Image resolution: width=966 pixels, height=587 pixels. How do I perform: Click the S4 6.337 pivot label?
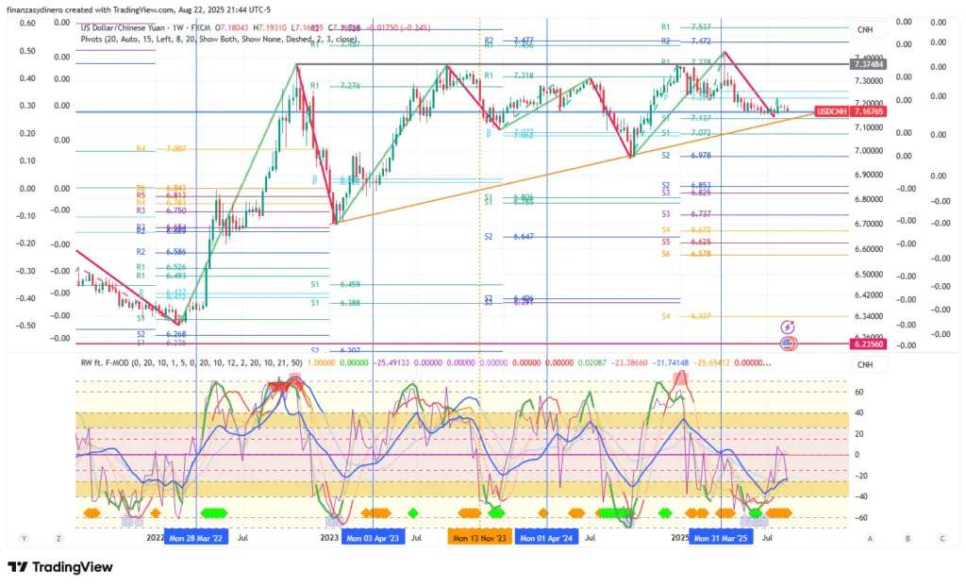pos(687,316)
